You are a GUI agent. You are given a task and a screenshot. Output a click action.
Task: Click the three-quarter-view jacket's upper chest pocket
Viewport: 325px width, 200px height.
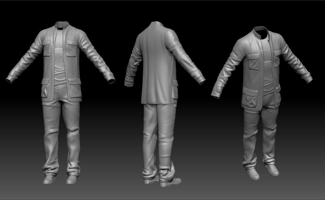253,60
